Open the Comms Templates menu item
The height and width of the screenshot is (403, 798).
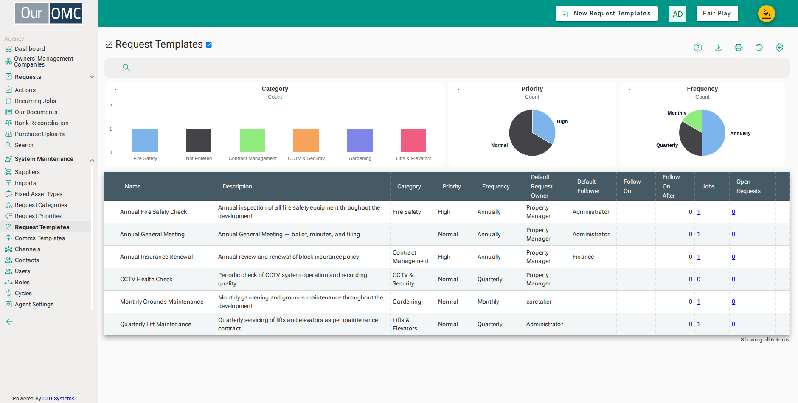(40, 238)
